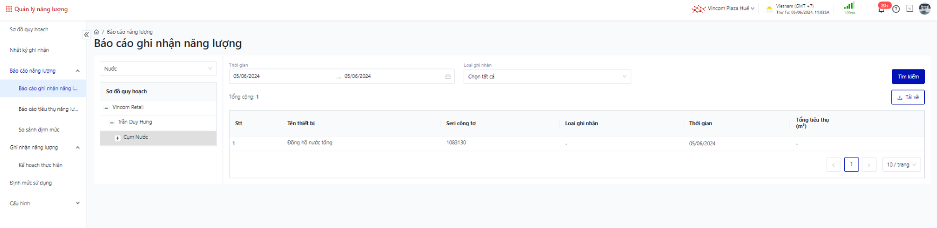
Task: Click the home breadcrumb icon
Action: tap(97, 32)
